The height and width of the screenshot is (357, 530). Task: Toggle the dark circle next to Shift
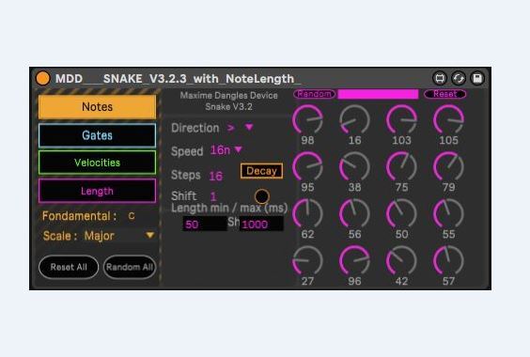point(262,196)
